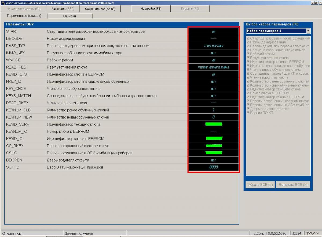
Task: Open 'Настройки (F3)' settings
Action: coord(151,9)
